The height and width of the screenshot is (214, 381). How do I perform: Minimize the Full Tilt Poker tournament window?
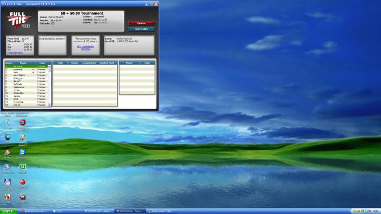(x=147, y=4)
